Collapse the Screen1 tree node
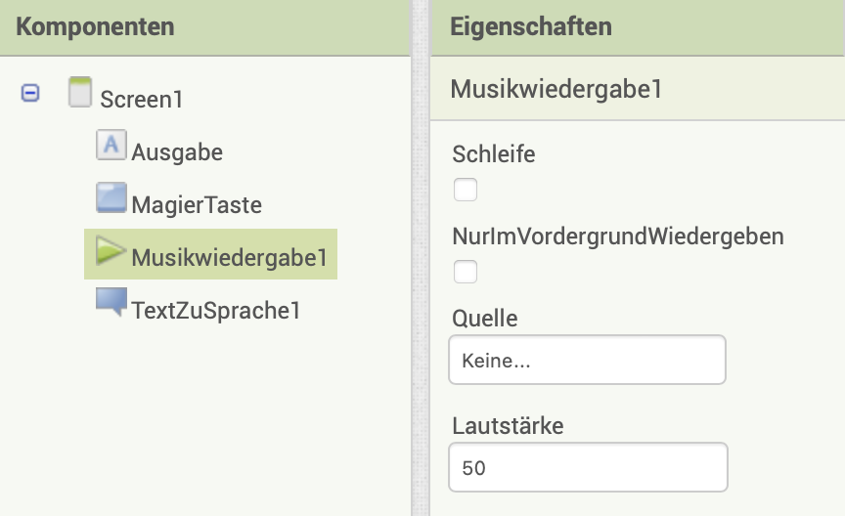The image size is (845, 516). (30, 94)
